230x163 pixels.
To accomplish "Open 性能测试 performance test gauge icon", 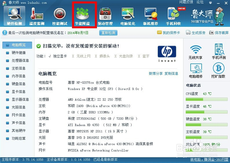I will click(x=60, y=16).
